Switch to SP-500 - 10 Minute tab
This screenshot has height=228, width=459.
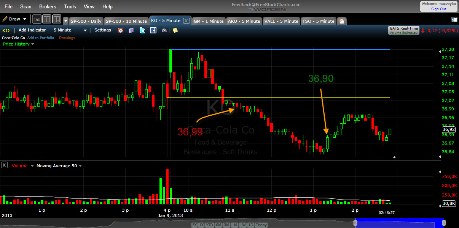point(126,21)
